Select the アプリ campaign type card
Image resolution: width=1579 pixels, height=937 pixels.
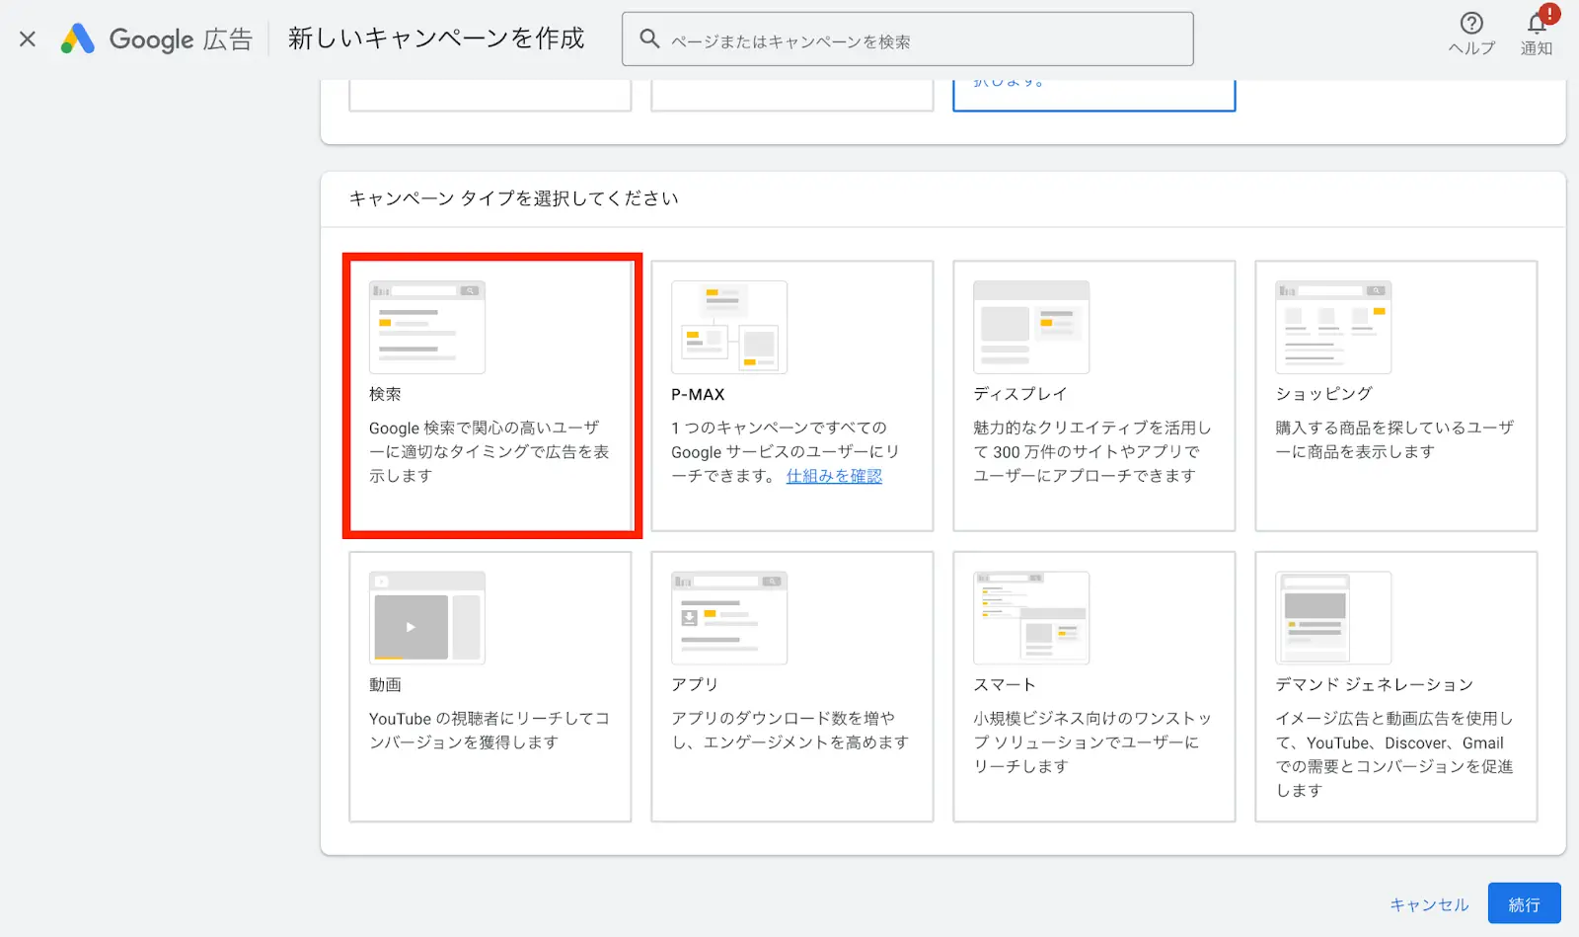(x=791, y=686)
